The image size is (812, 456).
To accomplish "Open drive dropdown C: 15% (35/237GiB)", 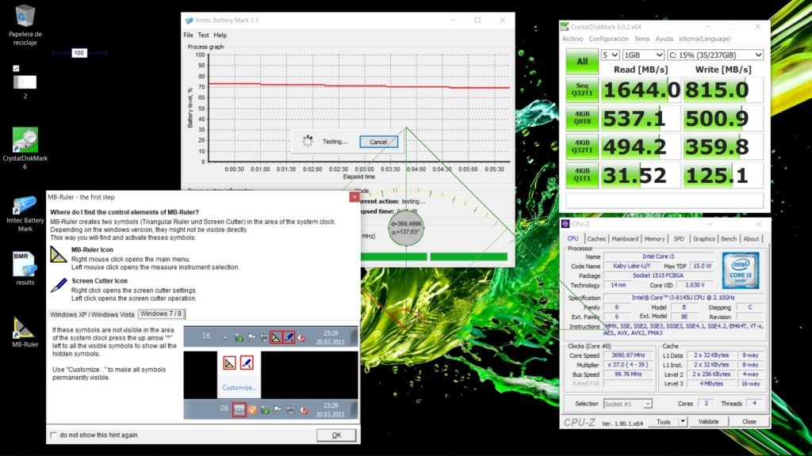I will [x=715, y=55].
